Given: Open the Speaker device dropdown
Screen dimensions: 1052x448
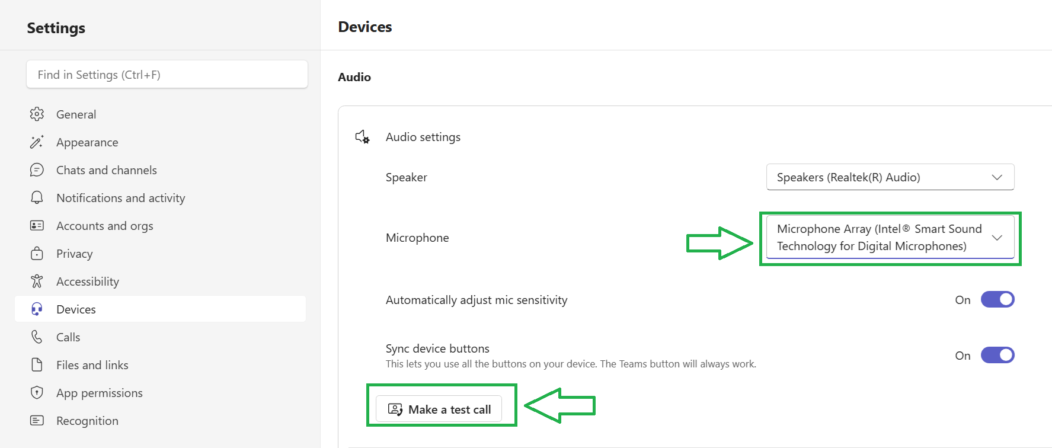Looking at the screenshot, I should pos(890,177).
